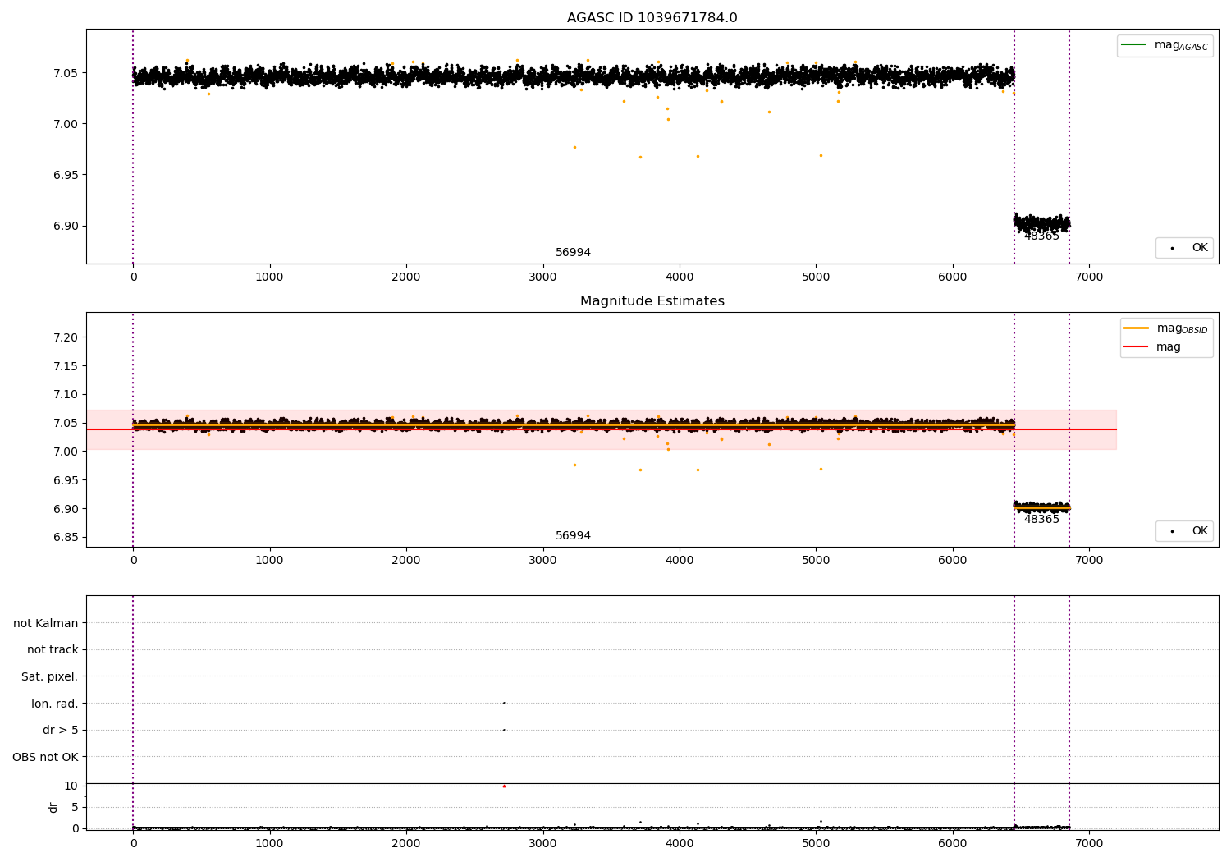The height and width of the screenshot is (862, 1231).
Task: Click the "10" tick on the dr axis
Action: pyautogui.click(x=71, y=786)
